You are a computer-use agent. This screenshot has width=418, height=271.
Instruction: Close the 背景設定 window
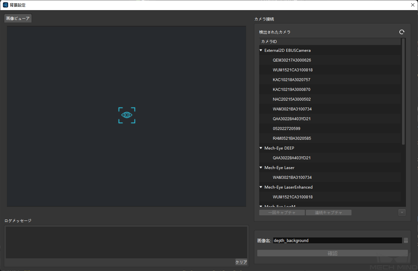click(x=412, y=5)
